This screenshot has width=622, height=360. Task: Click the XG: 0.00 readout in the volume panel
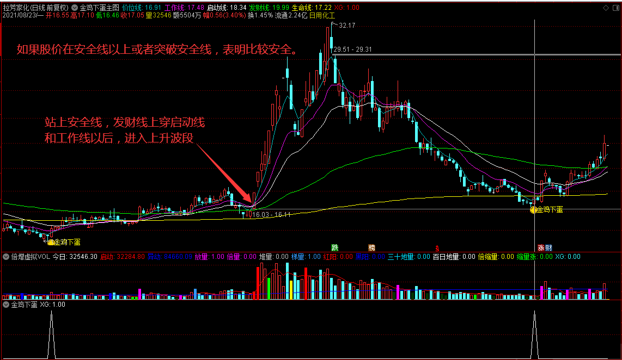568,257
